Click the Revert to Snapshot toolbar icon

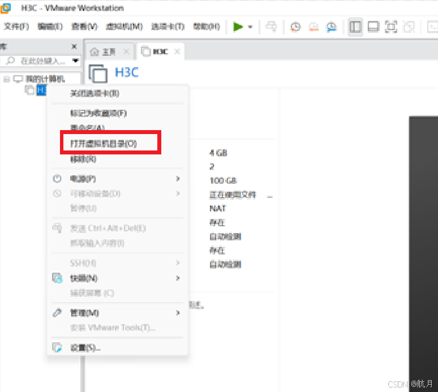314,27
